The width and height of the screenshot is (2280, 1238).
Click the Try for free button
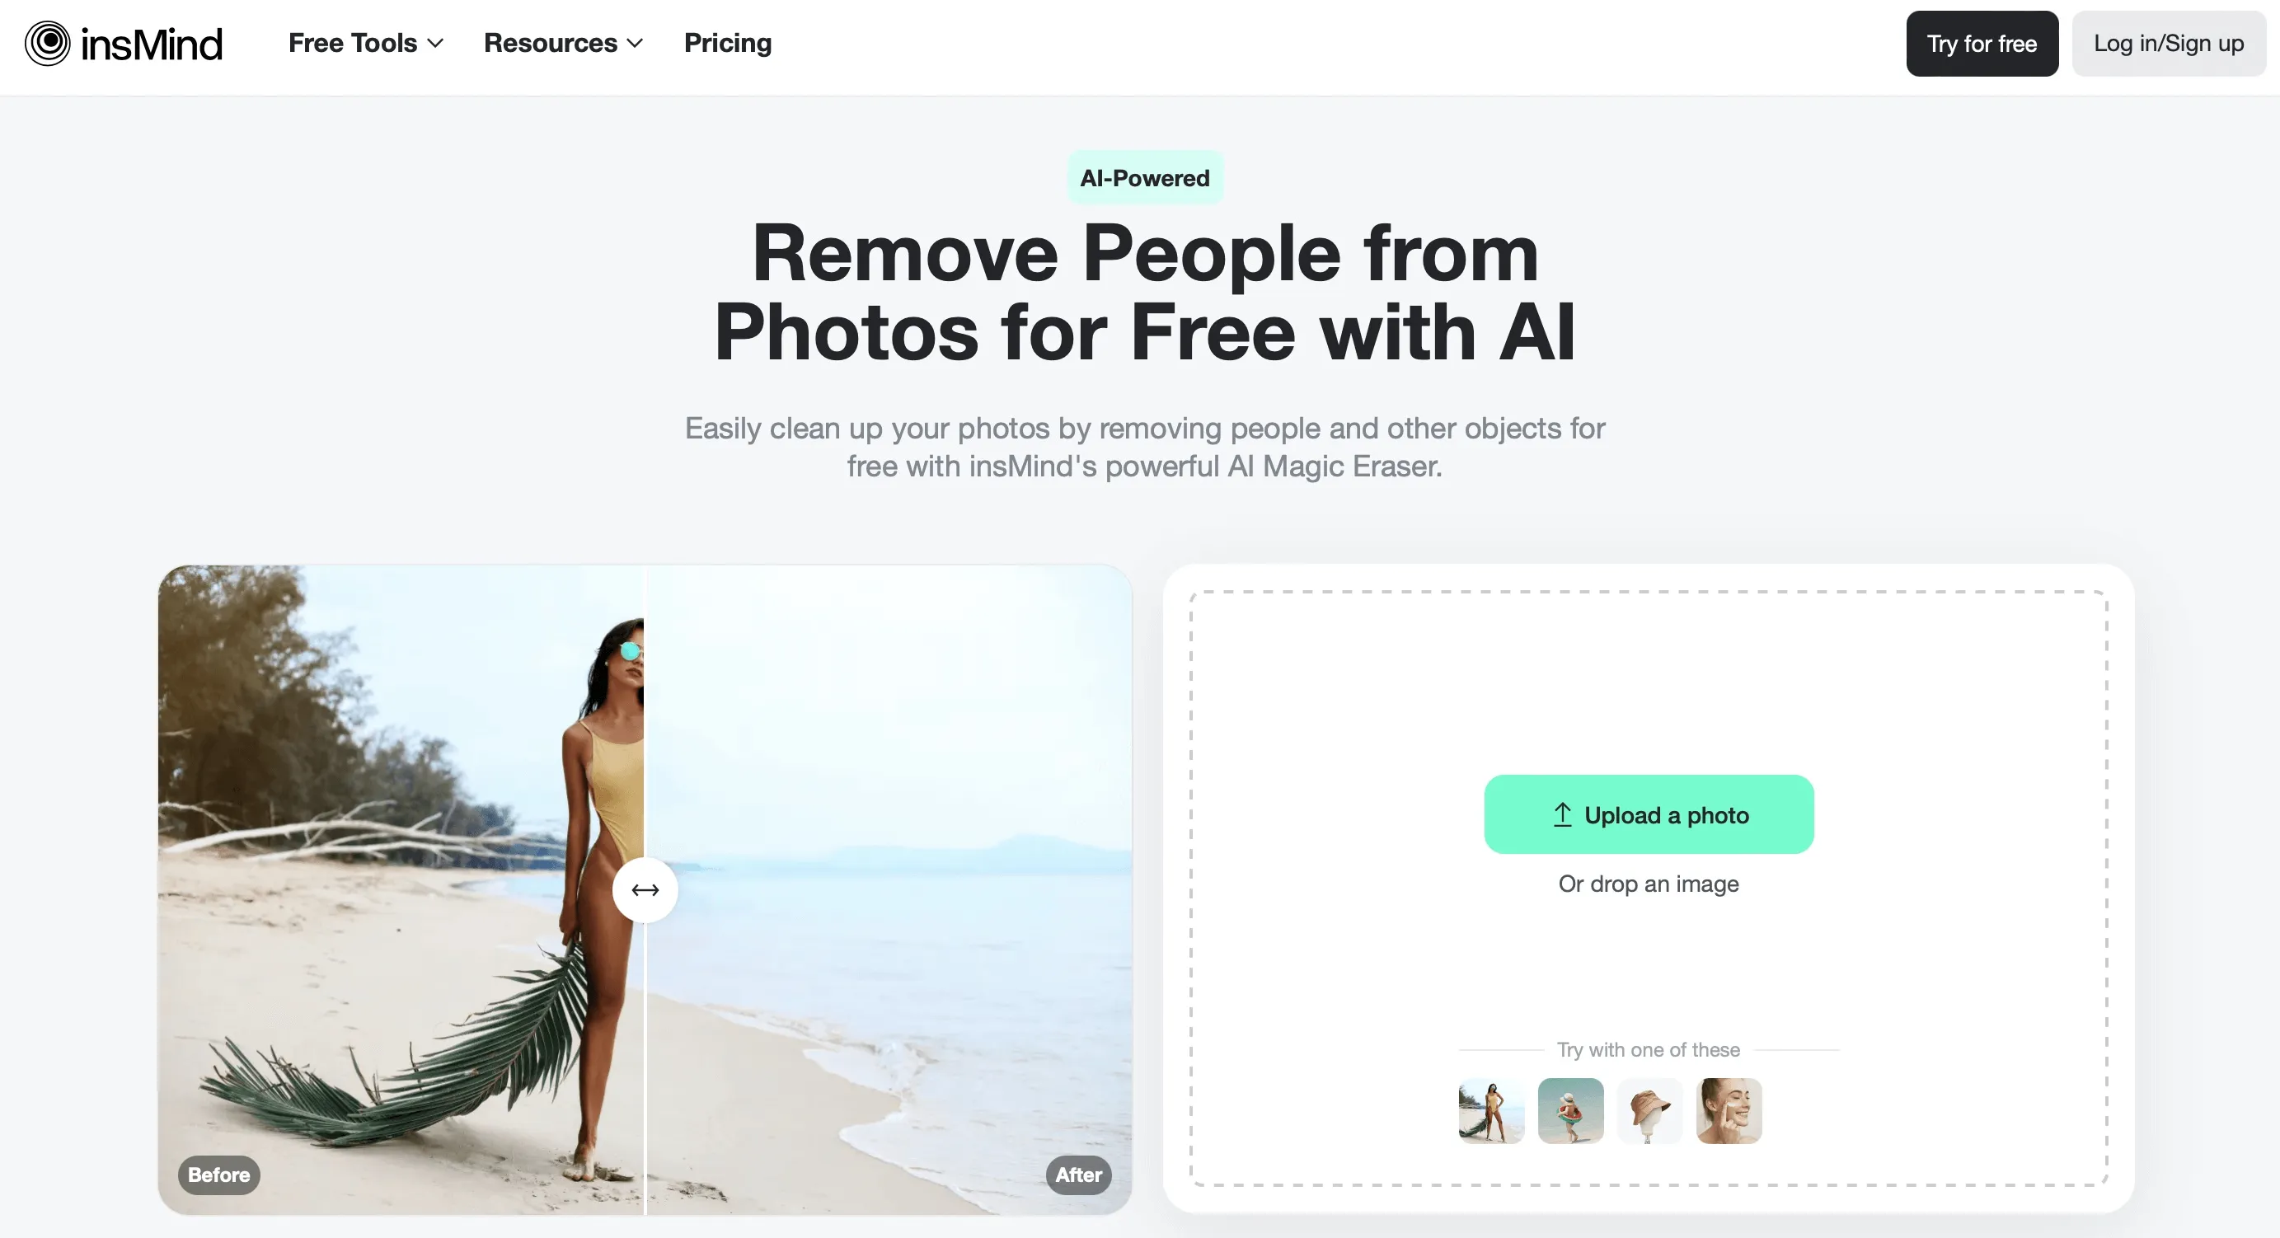pos(1982,43)
